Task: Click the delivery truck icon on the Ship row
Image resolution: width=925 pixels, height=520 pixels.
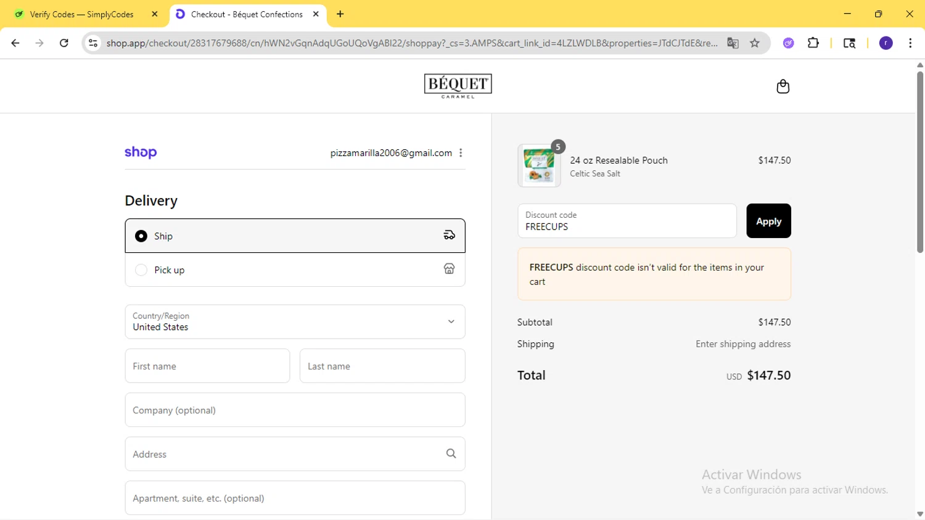Action: 449,235
